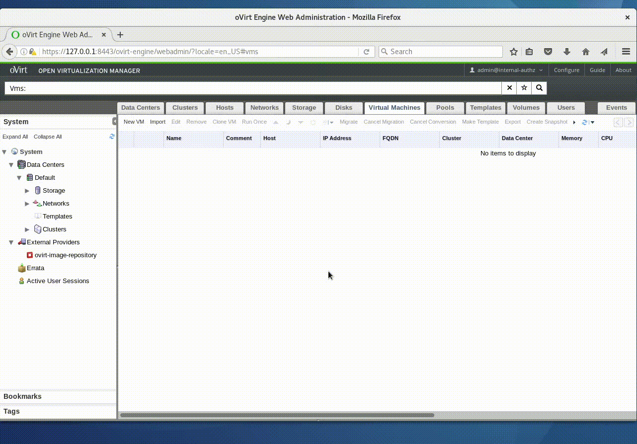
Task: Click the Firefox Search input box
Action: 441,52
